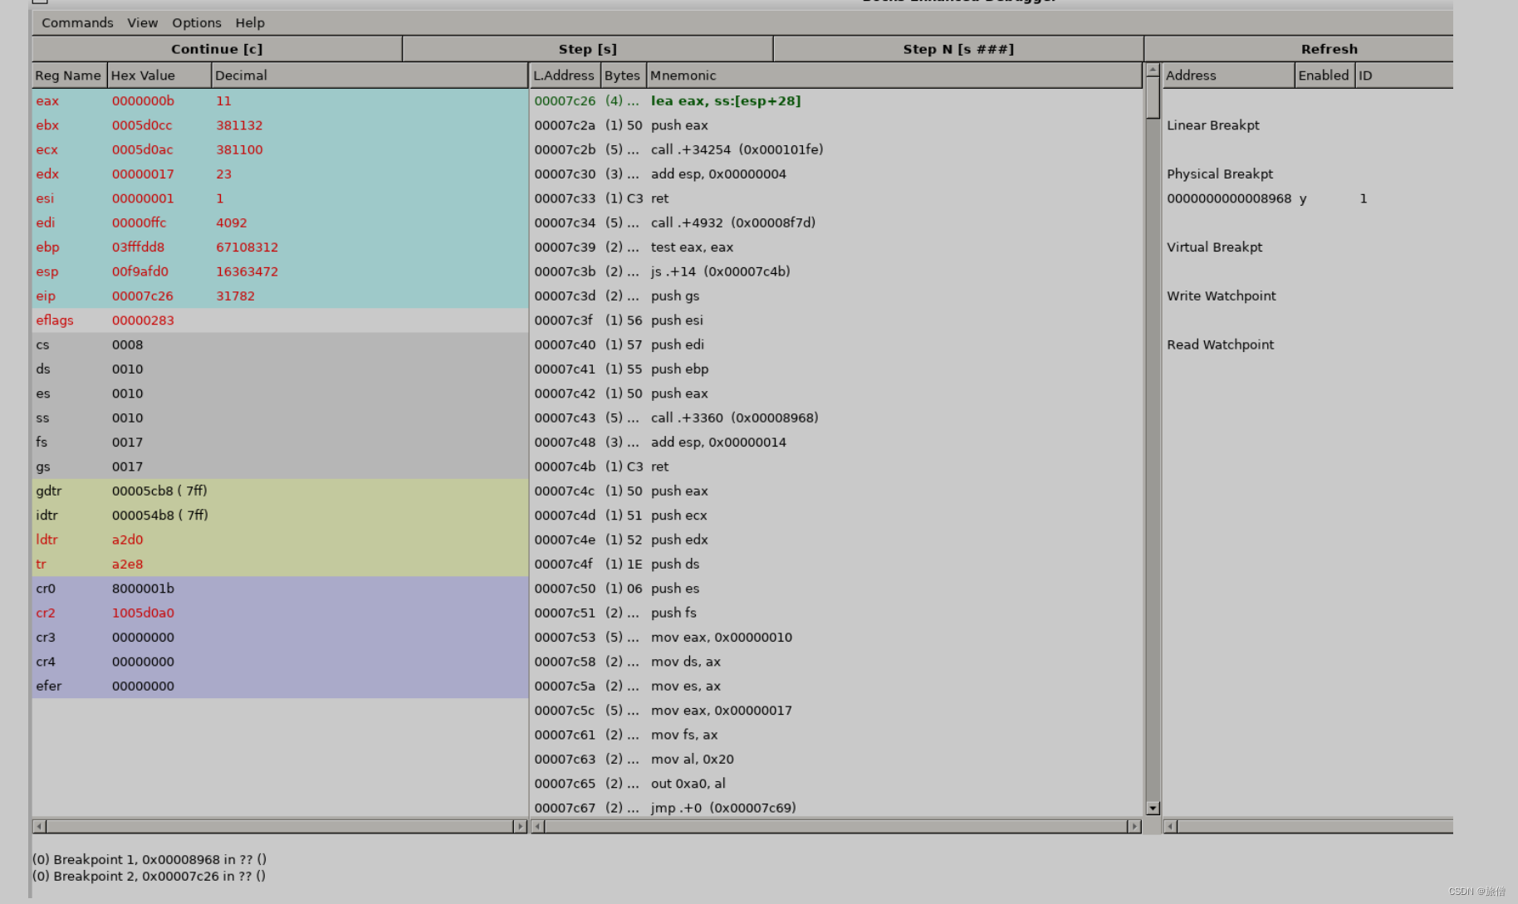Select the Virtual Breakpt category
Image resolution: width=1518 pixels, height=904 pixels.
[x=1215, y=247]
